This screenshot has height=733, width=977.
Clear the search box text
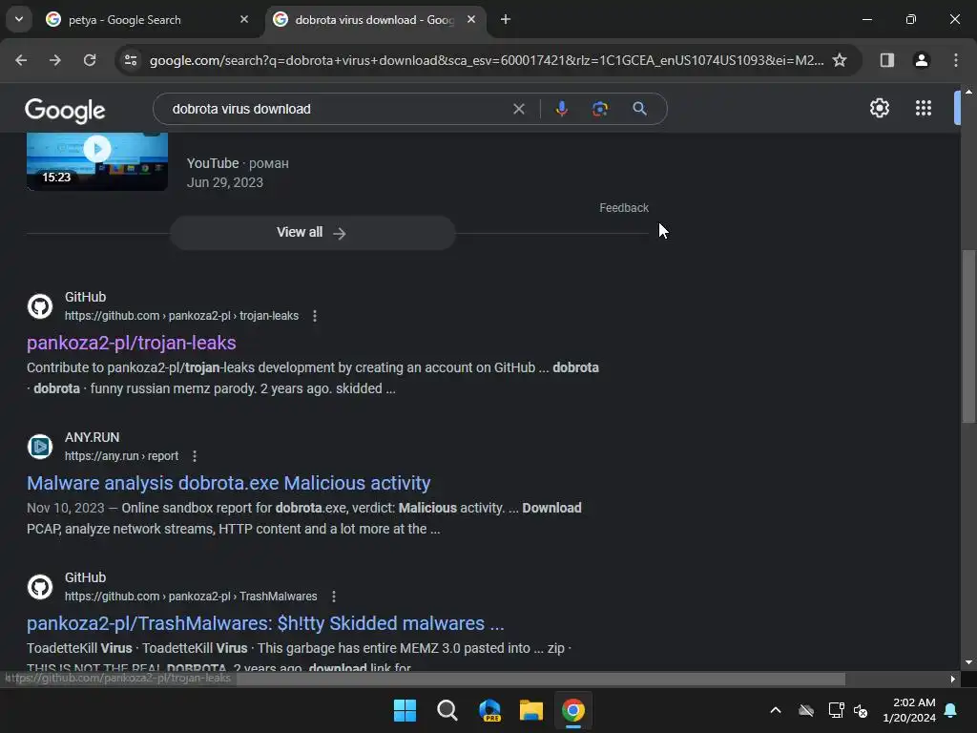pos(518,109)
